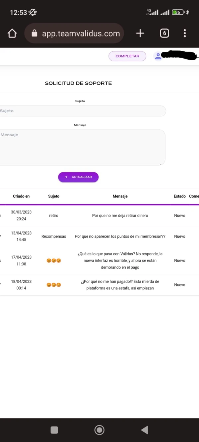Open a new tab with plus icon
The height and width of the screenshot is (442, 199).
(140, 33)
